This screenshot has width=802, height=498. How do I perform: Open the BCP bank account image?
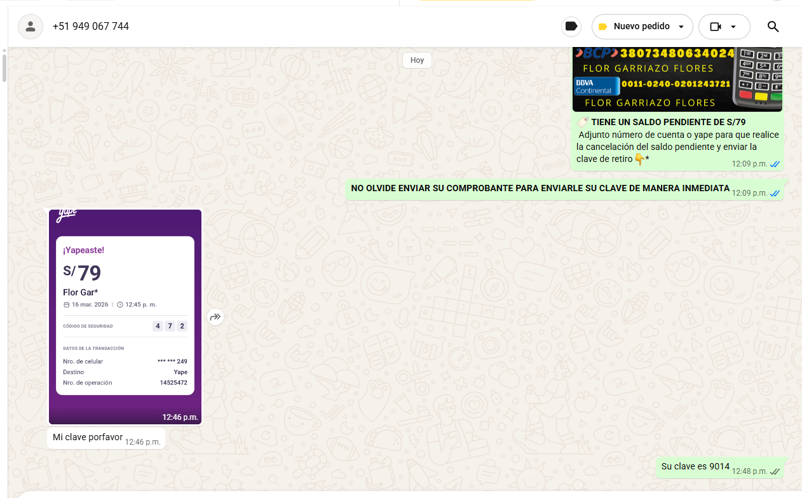coord(677,79)
